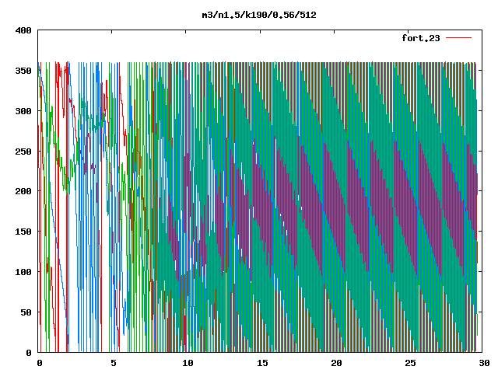This screenshot has height=373, width=498.
Task: Click y-axis label 350
Action: pos(23,71)
